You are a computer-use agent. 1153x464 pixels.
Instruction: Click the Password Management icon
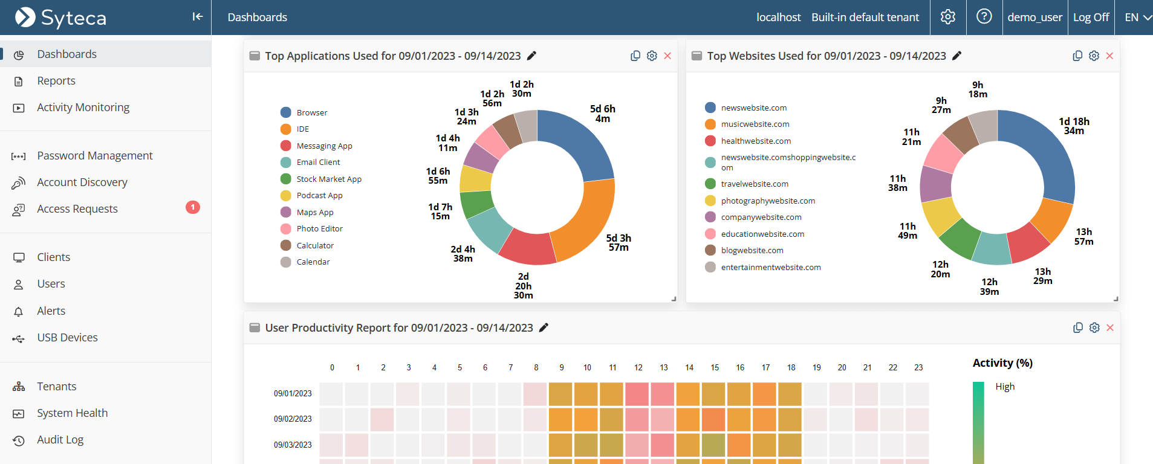(x=19, y=156)
